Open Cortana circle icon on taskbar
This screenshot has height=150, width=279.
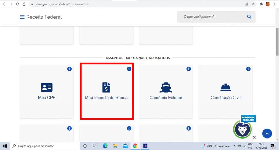(85, 146)
